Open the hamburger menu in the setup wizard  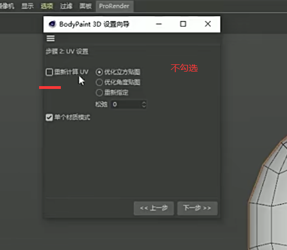click(50, 39)
